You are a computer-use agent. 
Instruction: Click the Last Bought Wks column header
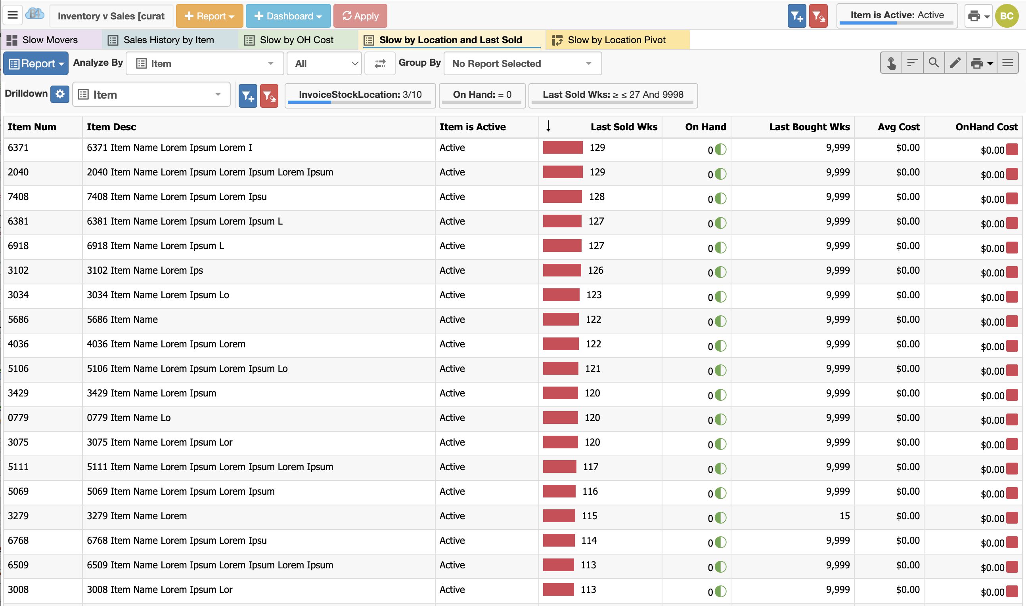tap(792, 127)
